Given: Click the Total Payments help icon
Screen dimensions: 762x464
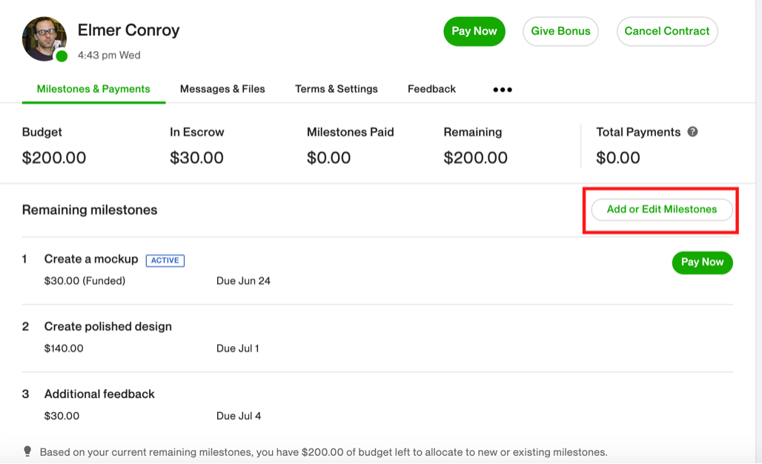Looking at the screenshot, I should coord(692,132).
